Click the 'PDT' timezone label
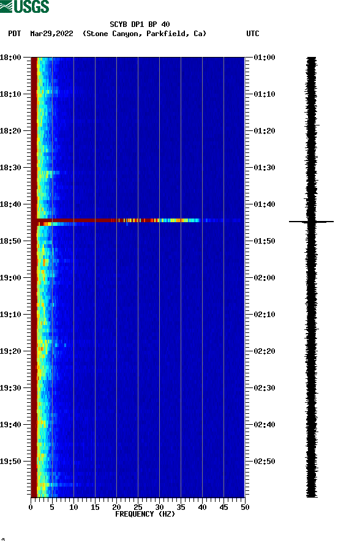The width and height of the screenshot is (338, 546). click(x=14, y=34)
